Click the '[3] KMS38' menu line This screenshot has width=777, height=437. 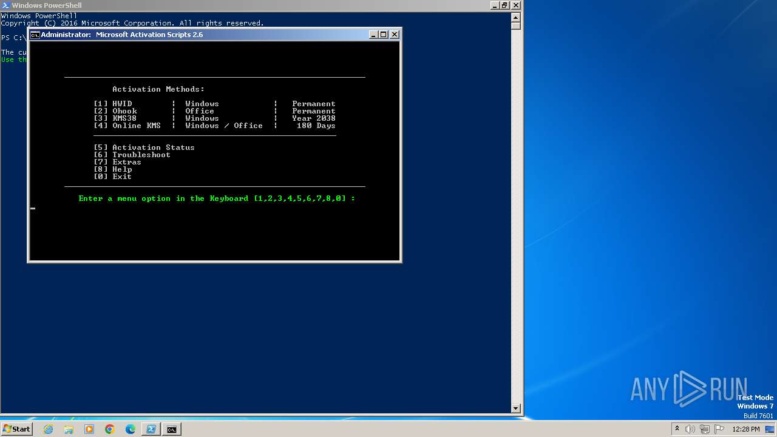pos(214,118)
